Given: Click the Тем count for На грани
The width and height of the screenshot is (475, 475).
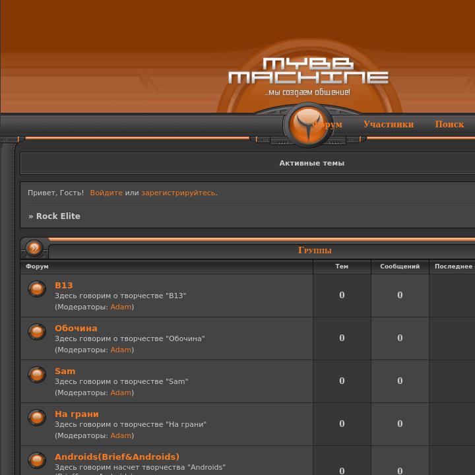Looking at the screenshot, I should coord(342,424).
